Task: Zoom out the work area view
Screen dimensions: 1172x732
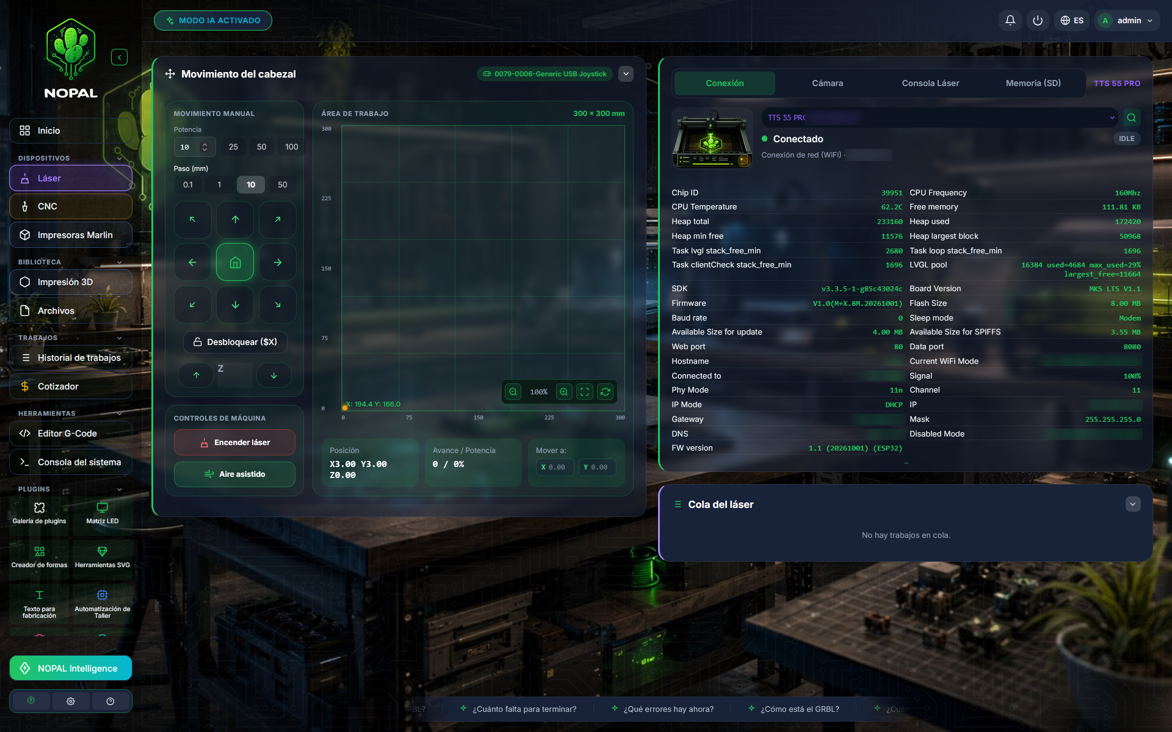Action: 513,392
